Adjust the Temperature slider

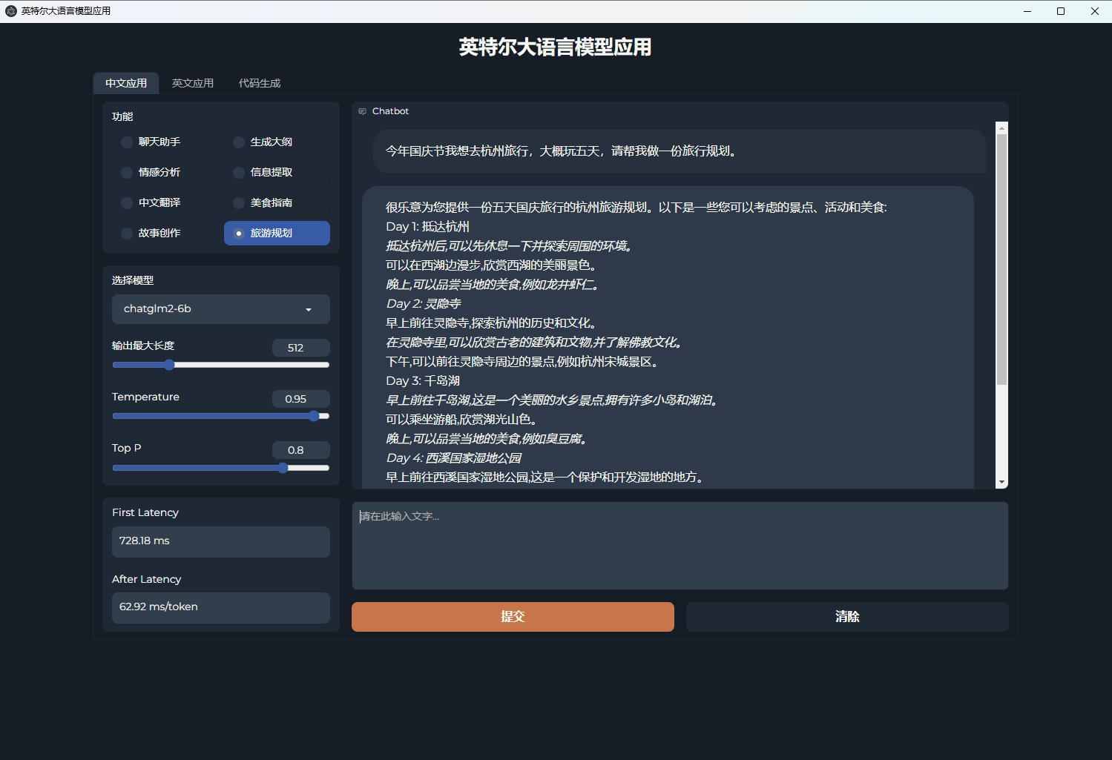(221, 416)
